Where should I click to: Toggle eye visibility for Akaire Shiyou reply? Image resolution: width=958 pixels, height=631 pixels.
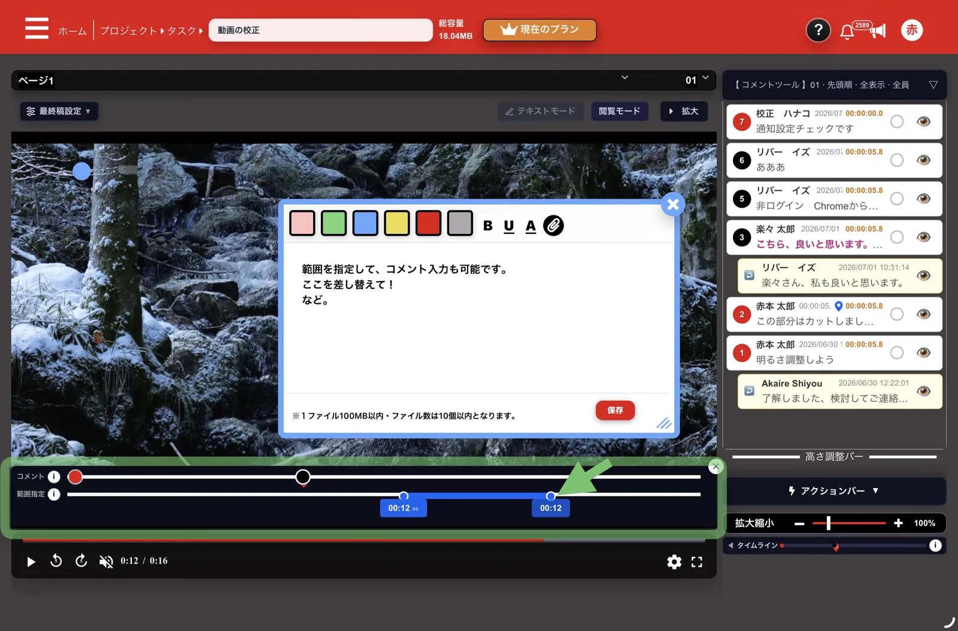coord(924,391)
